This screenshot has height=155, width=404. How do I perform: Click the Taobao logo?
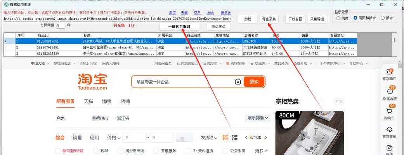(x=92, y=82)
